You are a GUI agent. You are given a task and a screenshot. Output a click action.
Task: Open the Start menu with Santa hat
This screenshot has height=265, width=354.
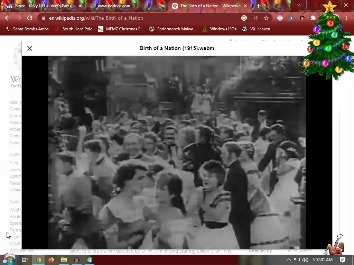pyautogui.click(x=9, y=259)
